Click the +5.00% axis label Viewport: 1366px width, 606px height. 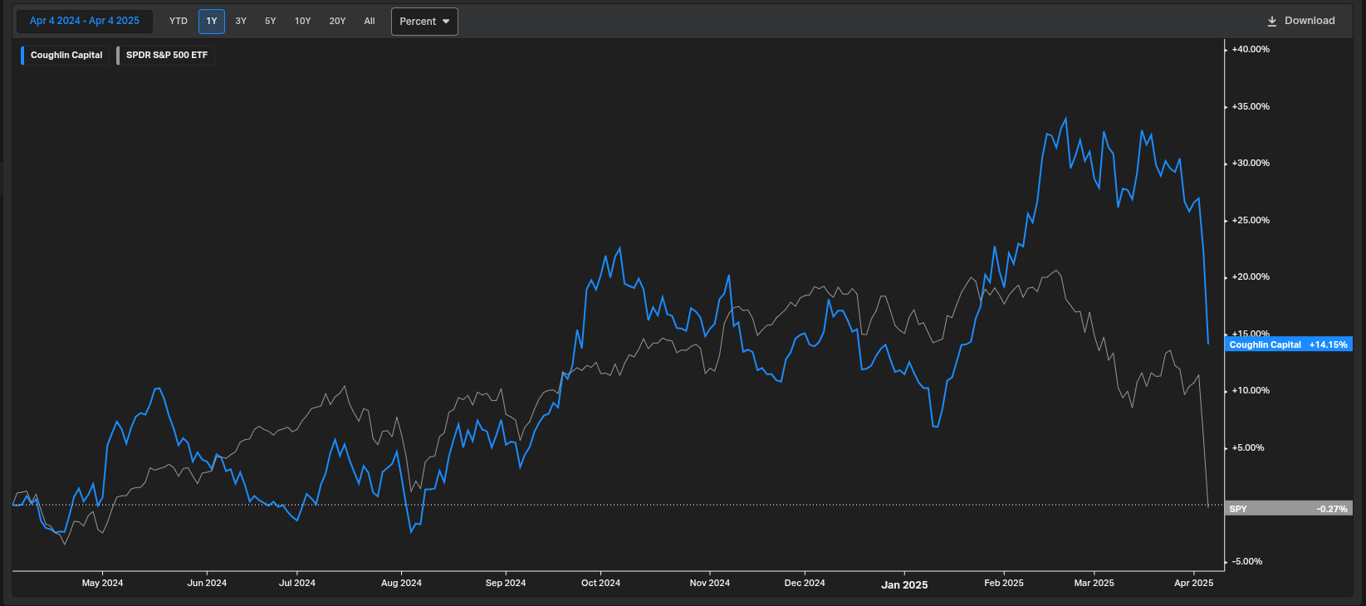click(x=1248, y=448)
